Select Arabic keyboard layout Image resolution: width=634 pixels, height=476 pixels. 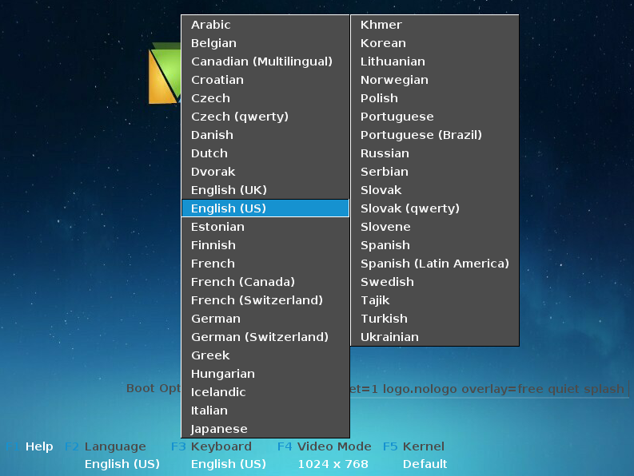[x=211, y=25]
